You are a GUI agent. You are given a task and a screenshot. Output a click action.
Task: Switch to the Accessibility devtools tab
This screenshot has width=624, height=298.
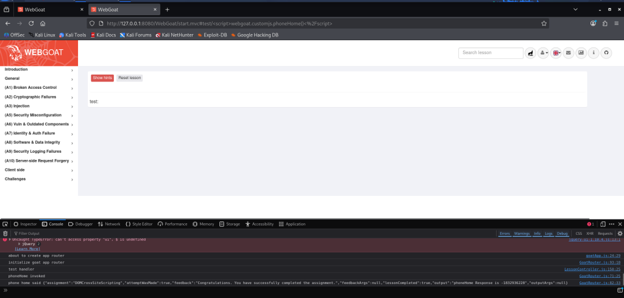[260, 224]
